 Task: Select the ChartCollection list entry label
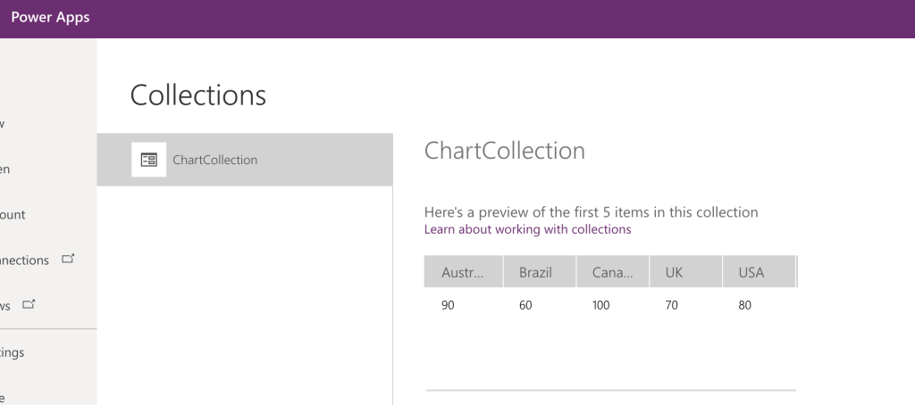(x=214, y=160)
